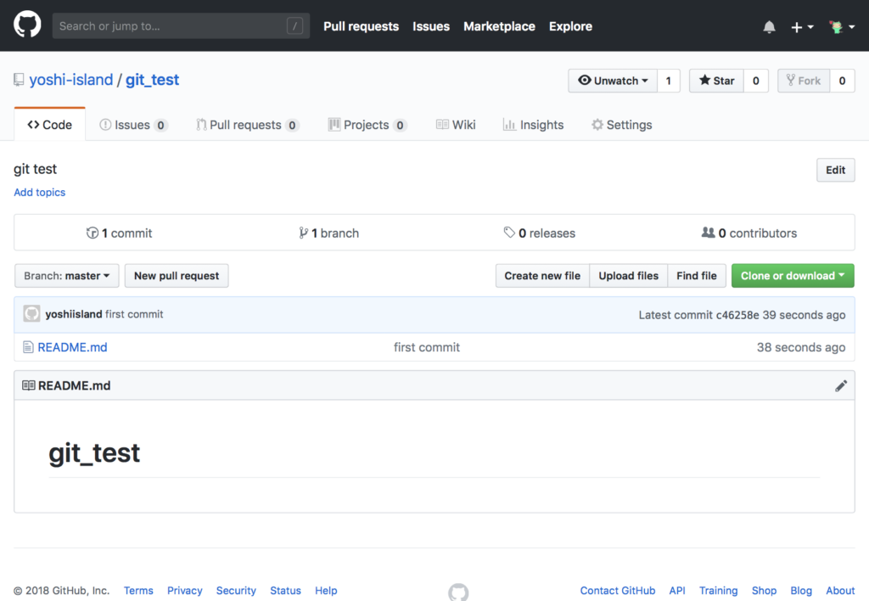Open the Unwatch notifications dropdown
This screenshot has height=601, width=869.
point(613,81)
